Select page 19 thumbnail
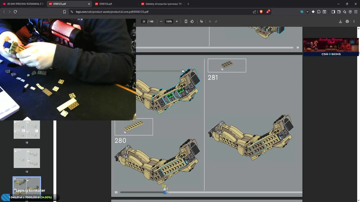The image size is (360, 202). click(27, 158)
